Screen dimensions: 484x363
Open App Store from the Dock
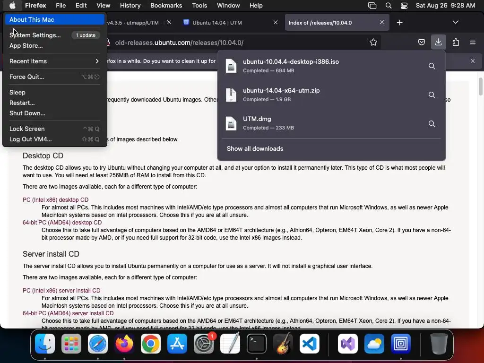177,344
